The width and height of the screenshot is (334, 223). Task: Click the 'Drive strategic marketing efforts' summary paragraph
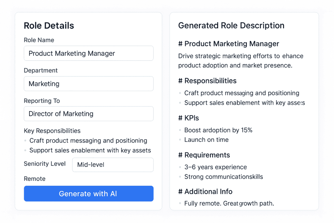pos(241,61)
